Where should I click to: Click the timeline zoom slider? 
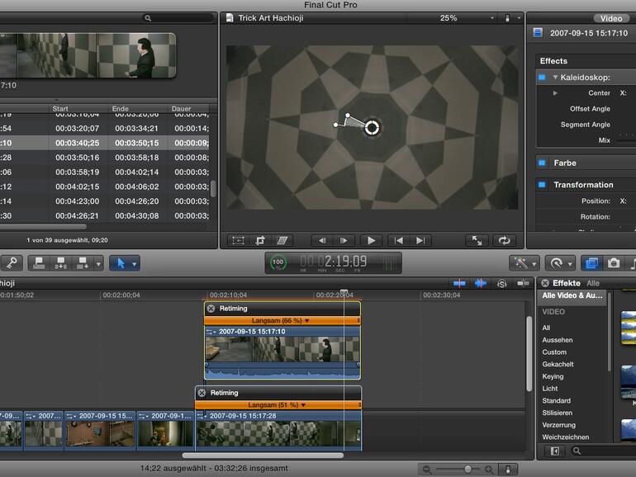468,469
